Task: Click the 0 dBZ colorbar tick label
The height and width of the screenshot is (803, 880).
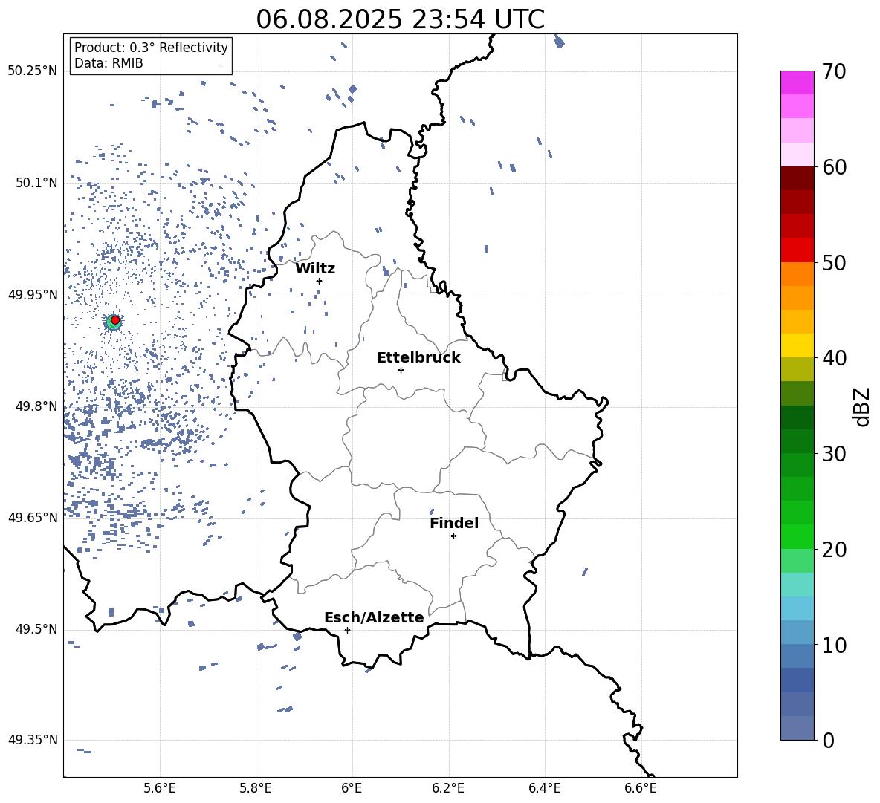Action: click(x=828, y=741)
